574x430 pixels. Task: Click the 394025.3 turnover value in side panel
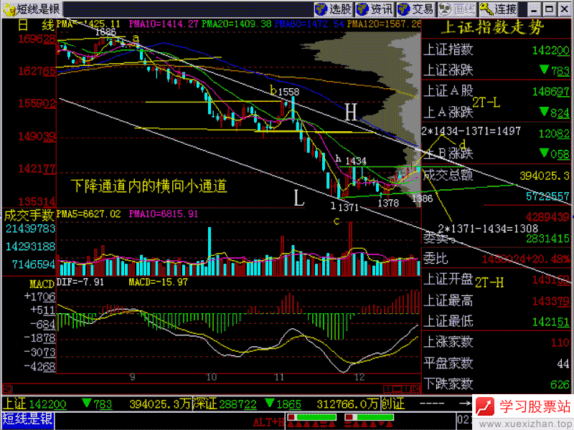coord(545,176)
